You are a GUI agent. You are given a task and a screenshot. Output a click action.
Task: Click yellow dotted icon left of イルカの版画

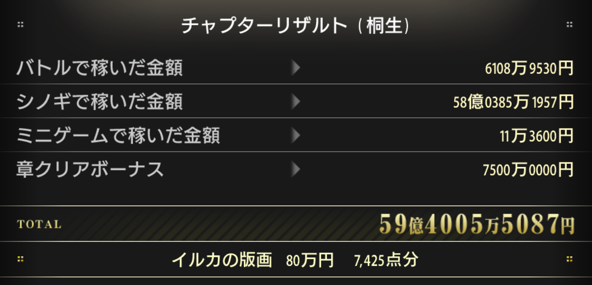tap(20, 259)
